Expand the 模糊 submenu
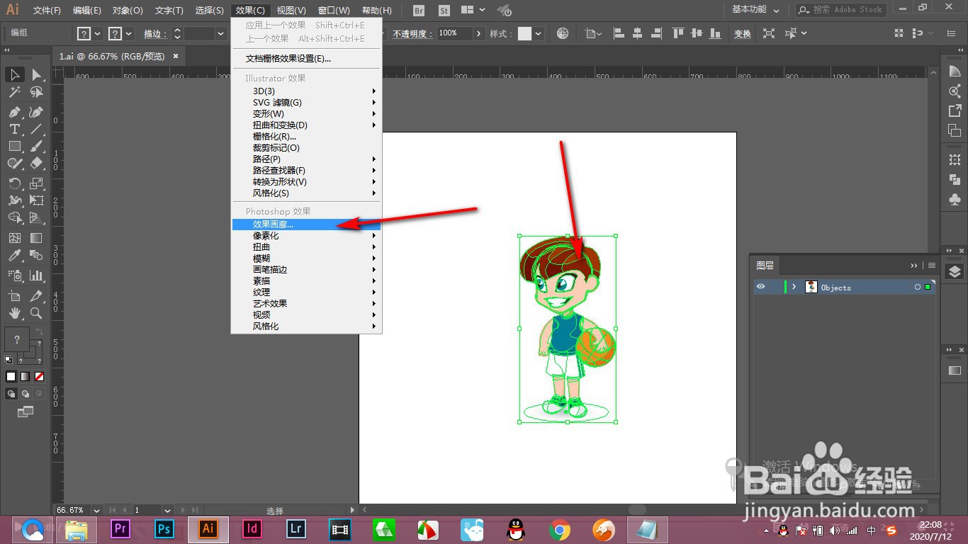This screenshot has width=968, height=544. tap(307, 258)
